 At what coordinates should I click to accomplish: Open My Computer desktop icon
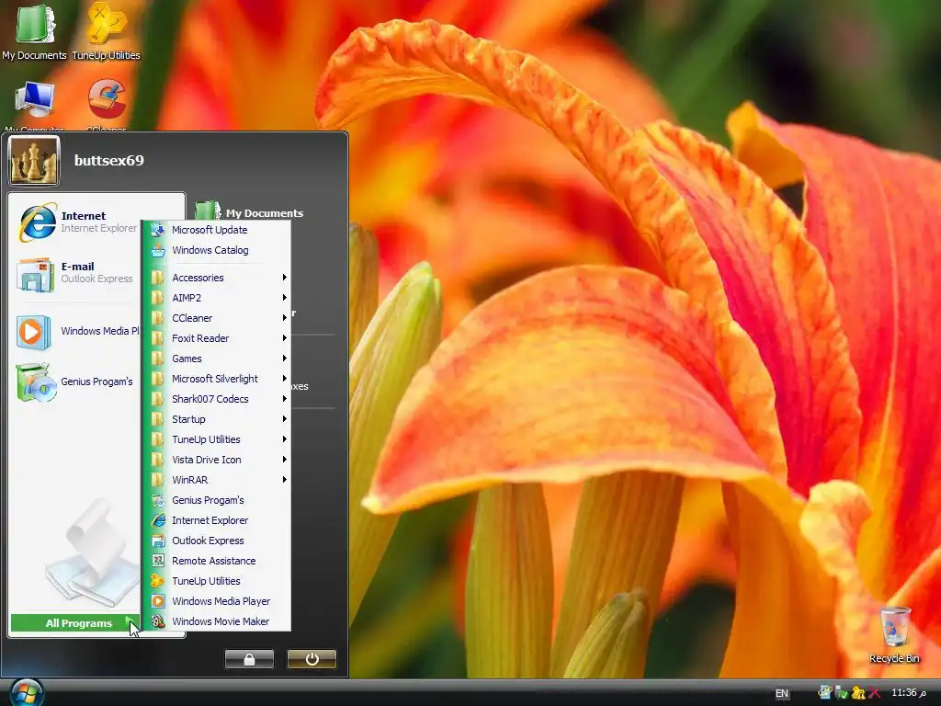tap(34, 105)
